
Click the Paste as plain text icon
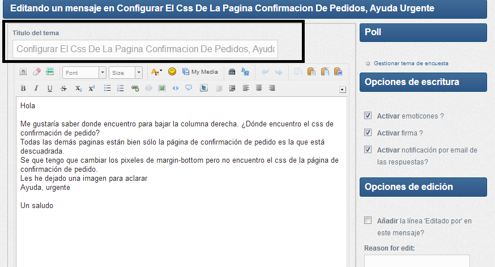pyautogui.click(x=325, y=72)
